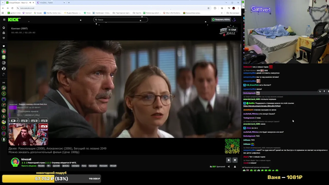Reload the page with the refresh icon
Image resolution: width=329 pixels, height=185 pixels.
click(x=12, y=8)
